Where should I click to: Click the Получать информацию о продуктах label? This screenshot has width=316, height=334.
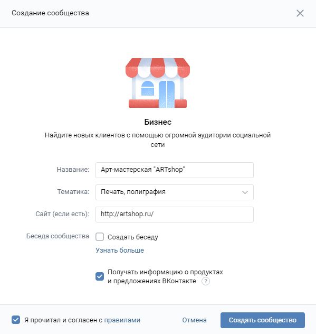[x=165, y=276]
